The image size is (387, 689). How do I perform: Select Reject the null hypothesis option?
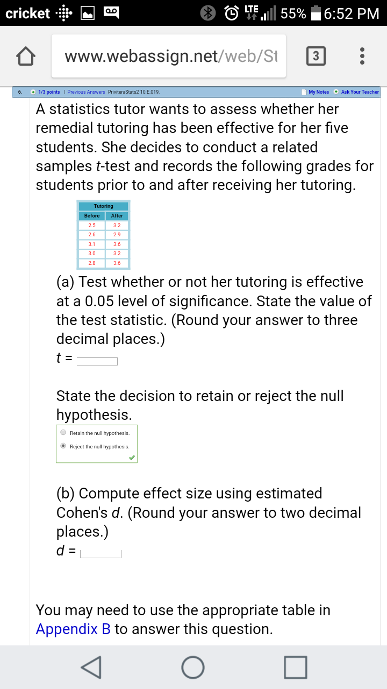(63, 446)
